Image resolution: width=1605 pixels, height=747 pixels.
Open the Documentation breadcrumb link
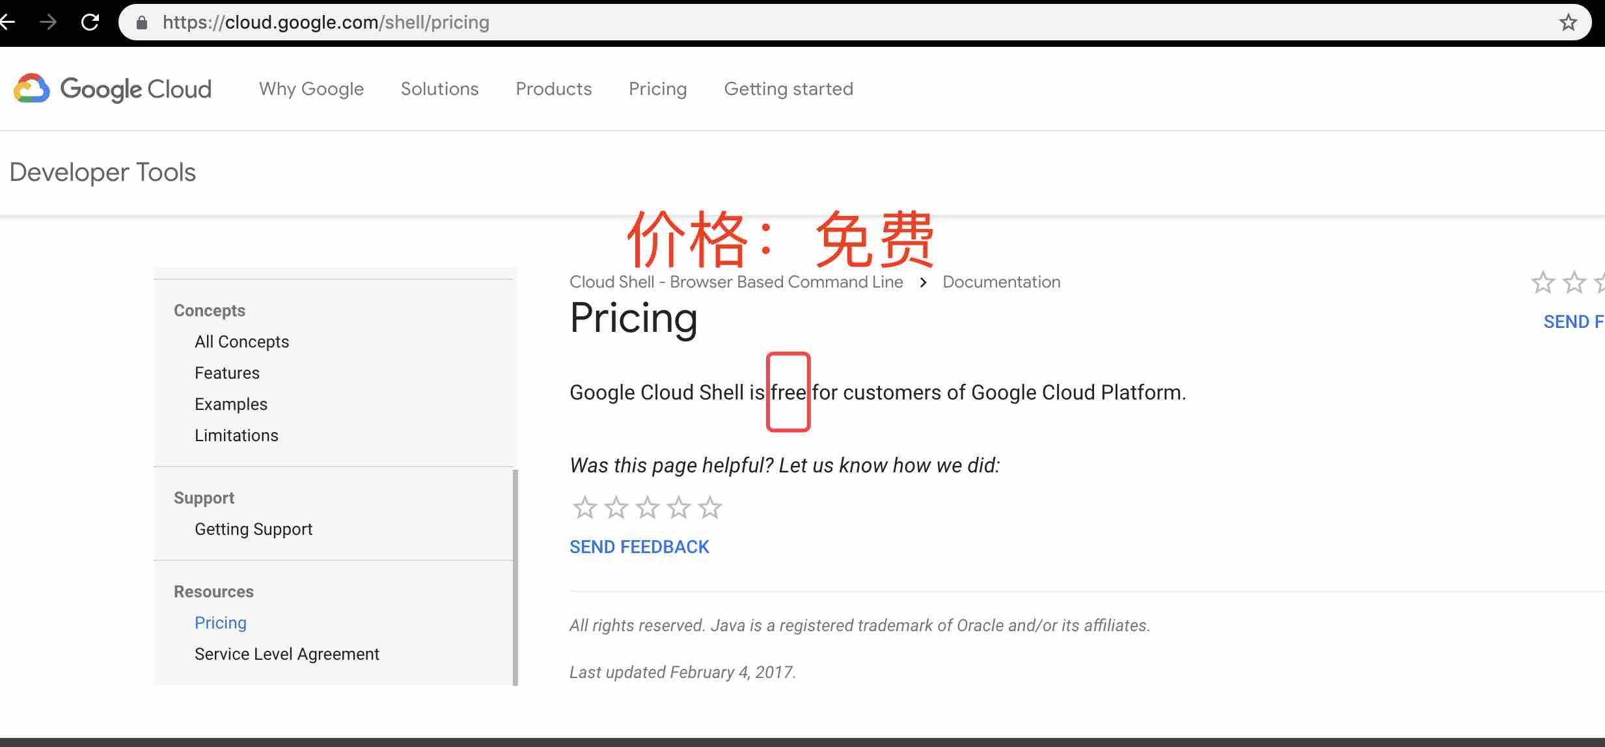[x=1001, y=282]
